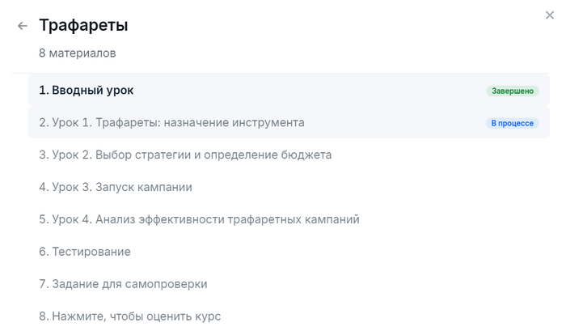This screenshot has height=331, width=566.
Task: Click the blue В процессе status badge
Action: click(x=512, y=123)
